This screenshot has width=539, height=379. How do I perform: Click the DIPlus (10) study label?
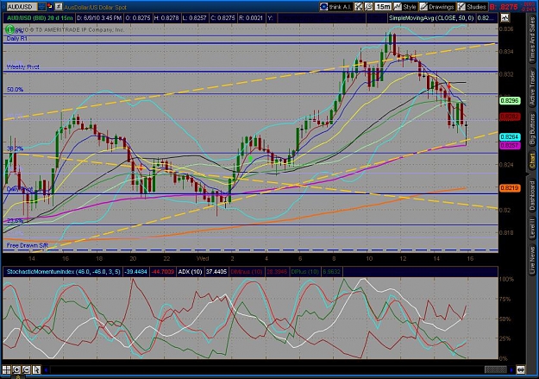304,272
